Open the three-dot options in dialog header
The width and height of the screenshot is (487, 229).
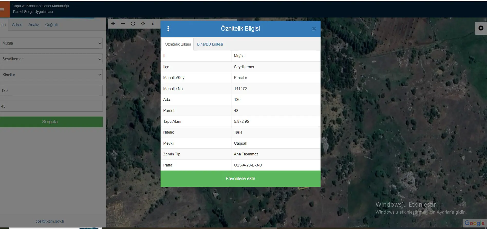[168, 29]
